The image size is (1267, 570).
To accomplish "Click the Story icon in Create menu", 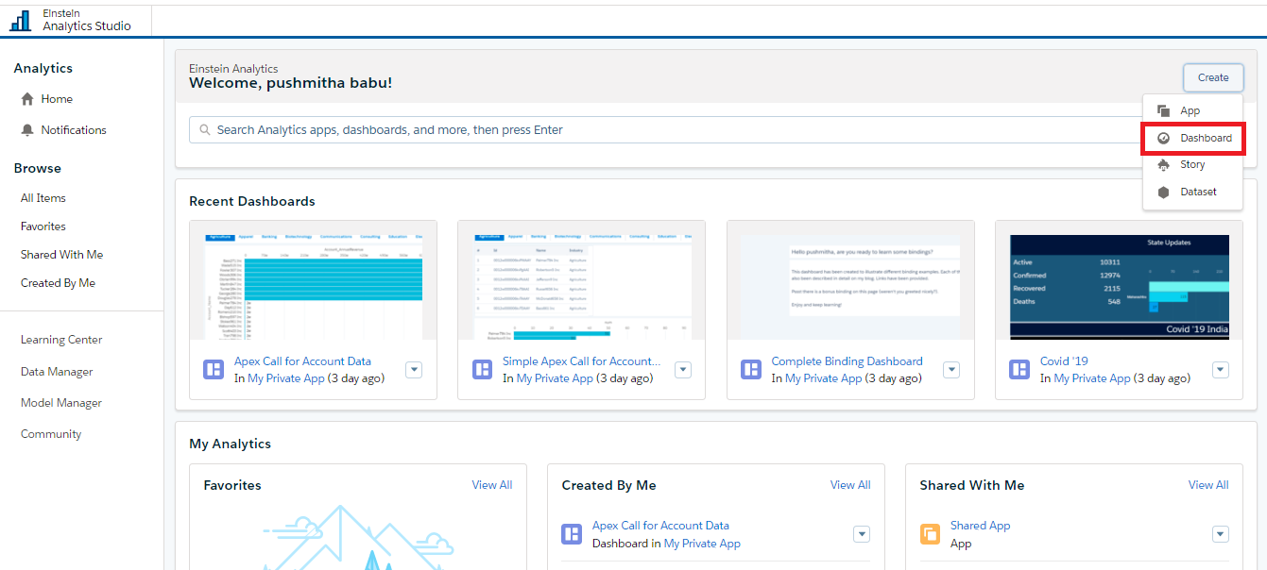I will (1164, 165).
